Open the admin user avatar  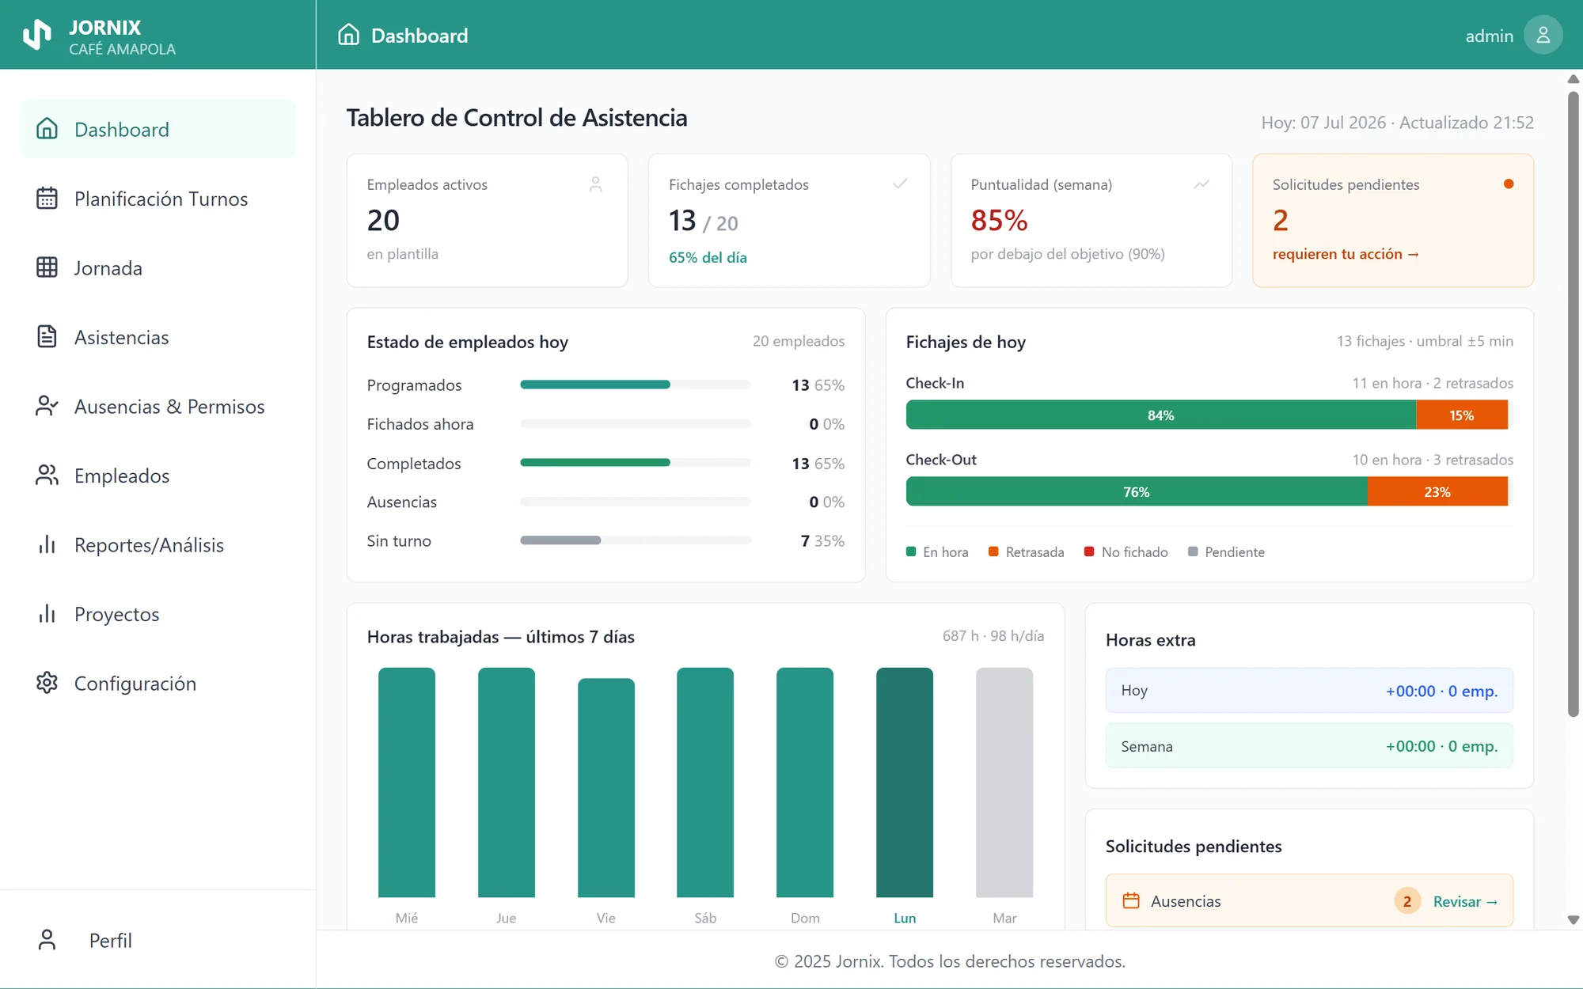pyautogui.click(x=1543, y=35)
